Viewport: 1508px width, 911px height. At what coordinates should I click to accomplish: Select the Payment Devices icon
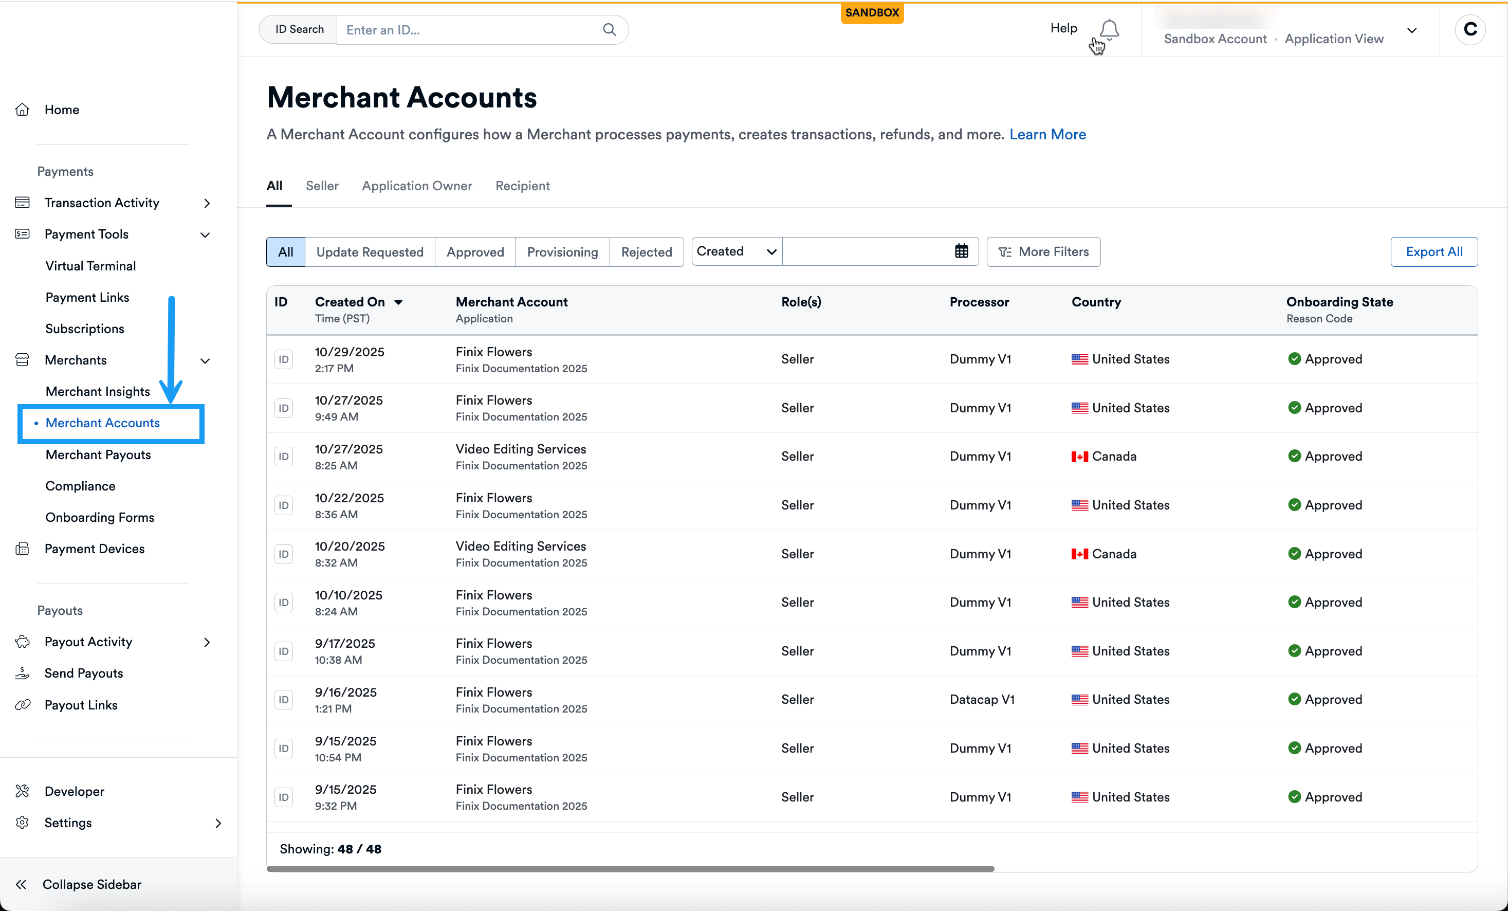click(x=23, y=549)
